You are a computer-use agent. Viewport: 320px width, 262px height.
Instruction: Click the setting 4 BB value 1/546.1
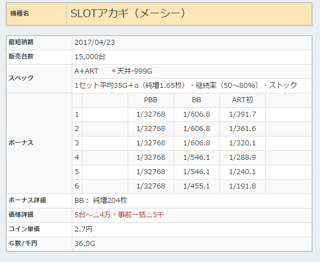coord(197,158)
